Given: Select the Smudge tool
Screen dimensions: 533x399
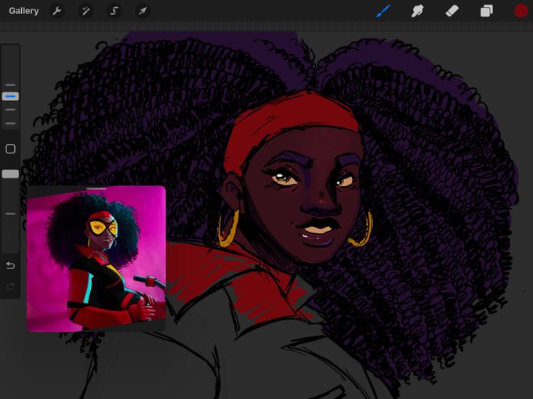Looking at the screenshot, I should click(x=418, y=11).
